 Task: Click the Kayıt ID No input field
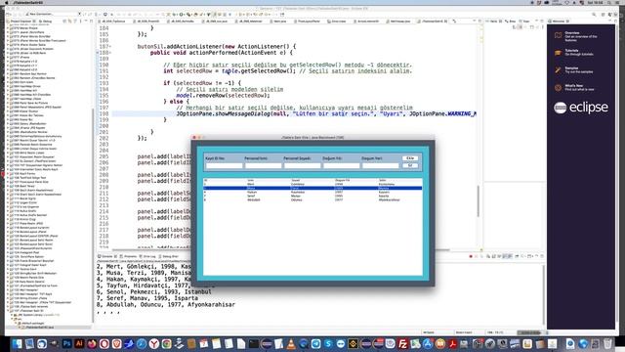[224, 165]
